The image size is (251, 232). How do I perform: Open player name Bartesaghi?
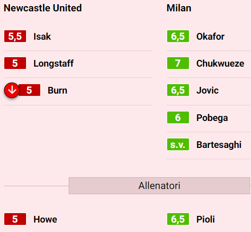click(x=219, y=145)
